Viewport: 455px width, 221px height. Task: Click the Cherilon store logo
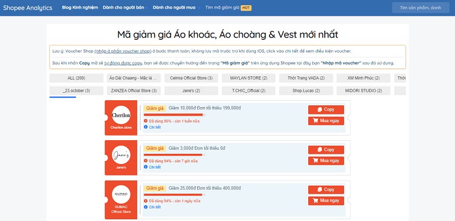coord(121,115)
